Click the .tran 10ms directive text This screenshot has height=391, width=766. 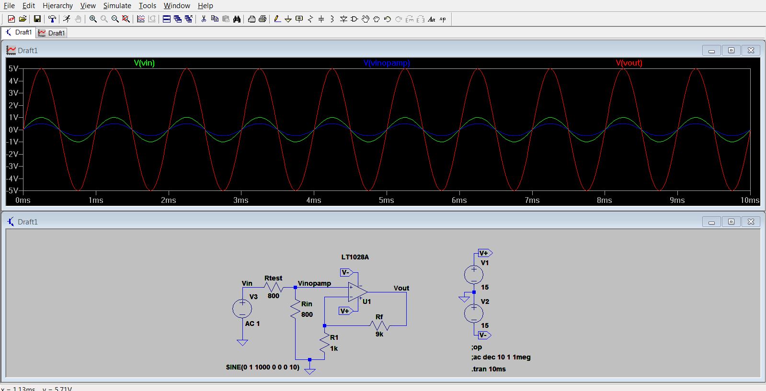[488, 369]
